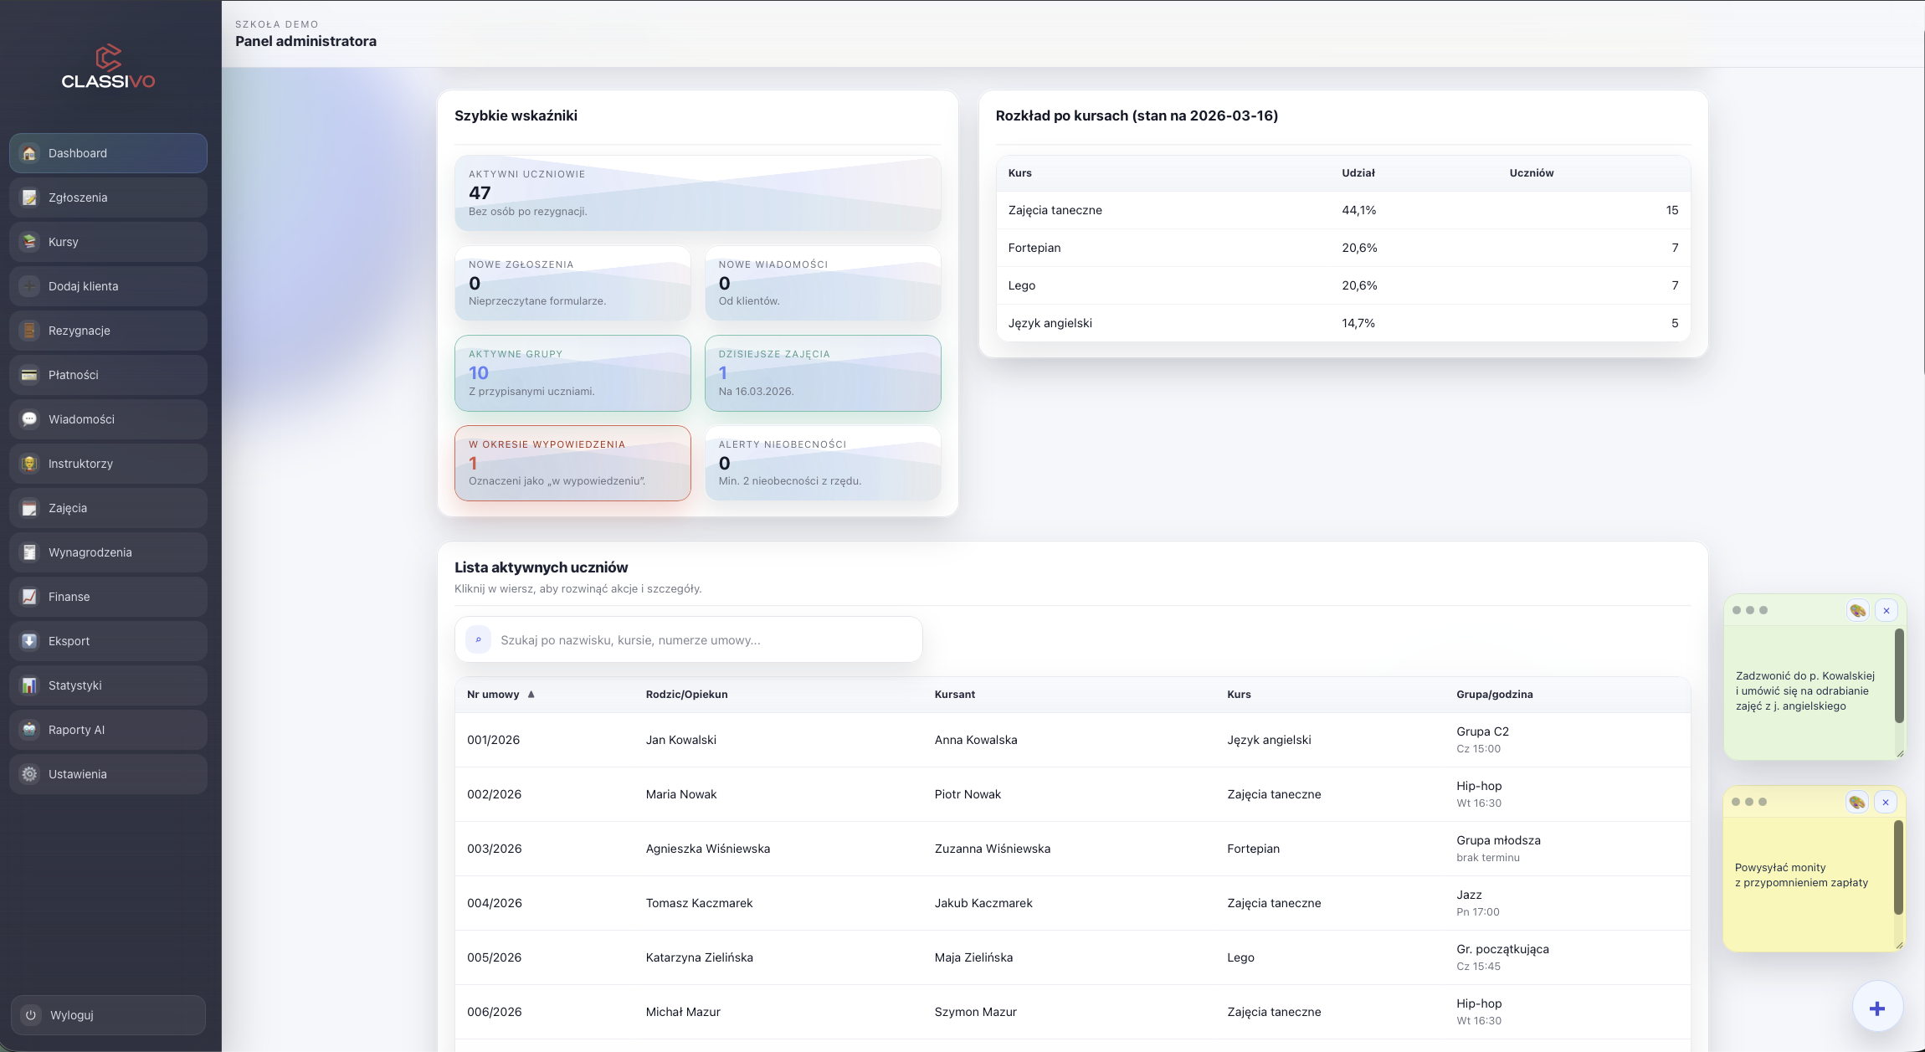Click the Wyloguj power icon

(31, 1015)
